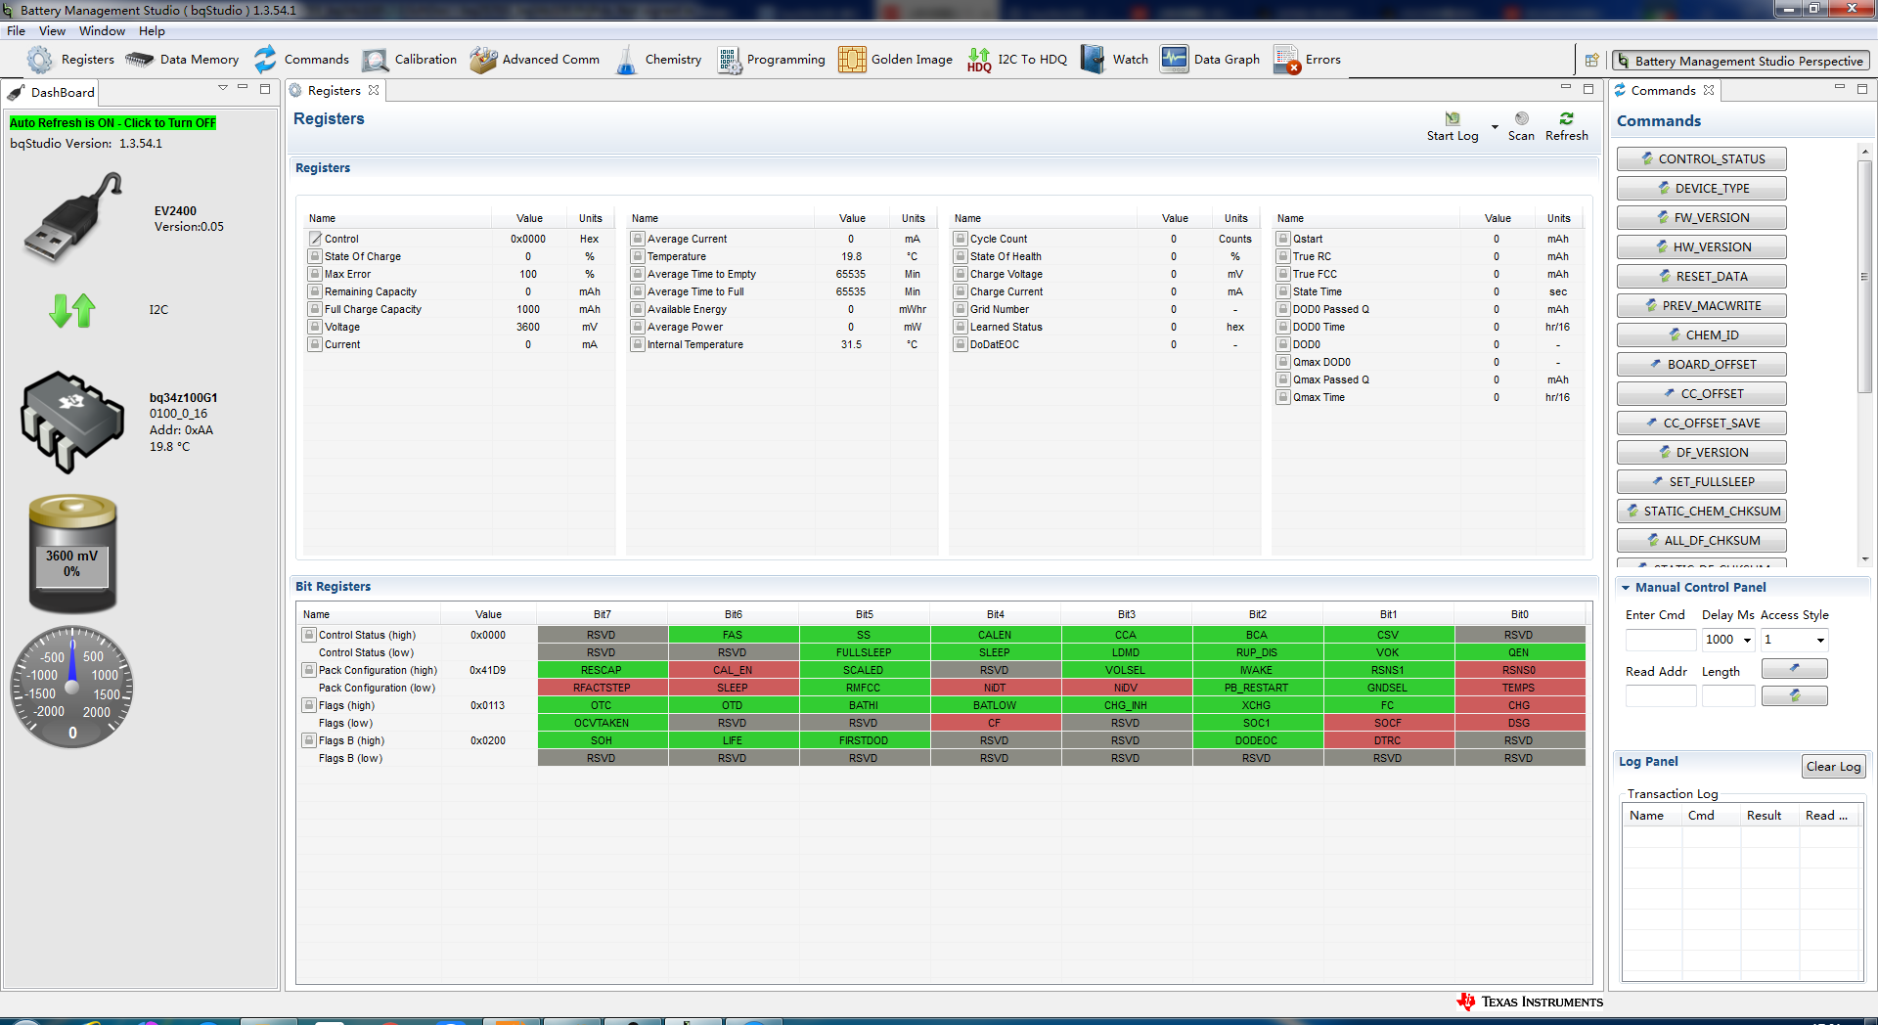Open the Watch tool

[x=1114, y=60]
